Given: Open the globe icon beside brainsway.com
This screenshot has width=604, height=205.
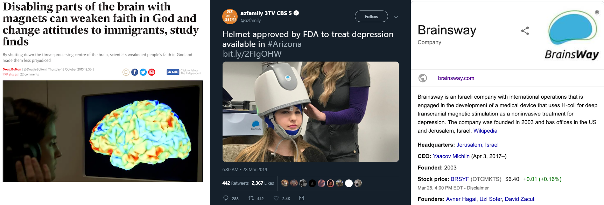Looking at the screenshot, I should tap(423, 78).
